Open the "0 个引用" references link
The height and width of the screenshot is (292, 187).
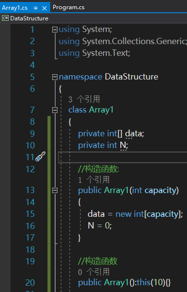point(94,272)
